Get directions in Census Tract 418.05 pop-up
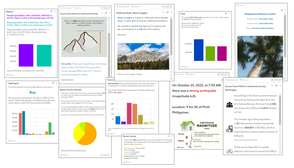The height and width of the screenshot is (168, 294). click(232, 80)
